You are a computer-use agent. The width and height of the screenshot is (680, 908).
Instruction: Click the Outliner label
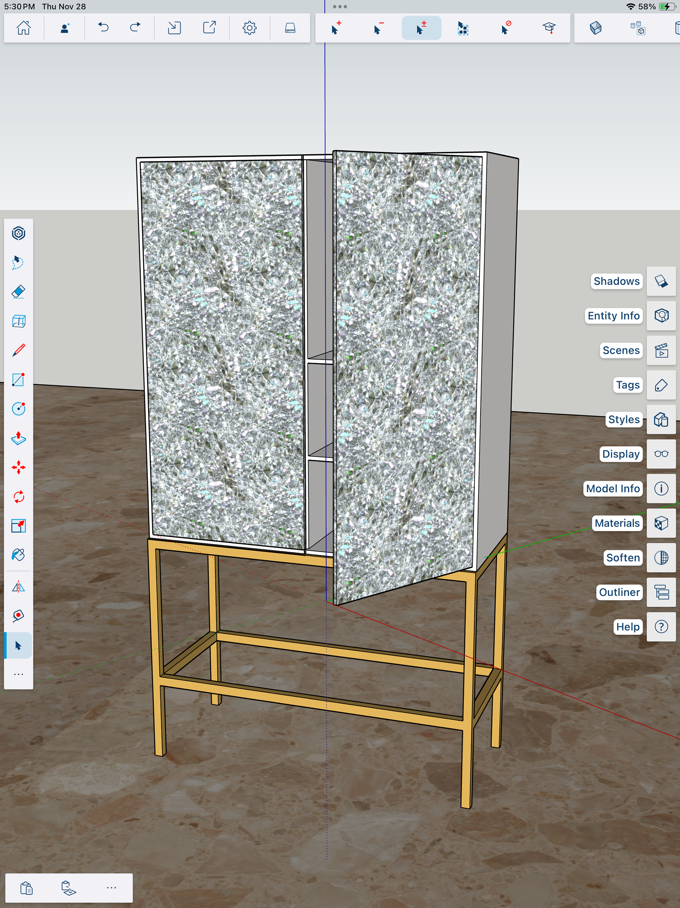619,592
